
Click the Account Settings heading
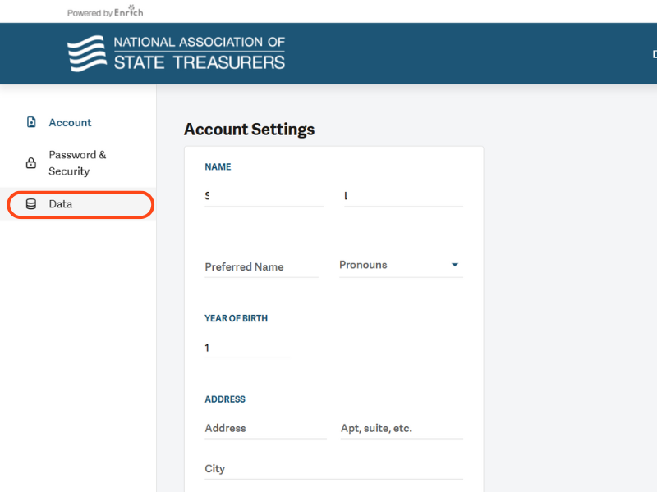click(249, 130)
